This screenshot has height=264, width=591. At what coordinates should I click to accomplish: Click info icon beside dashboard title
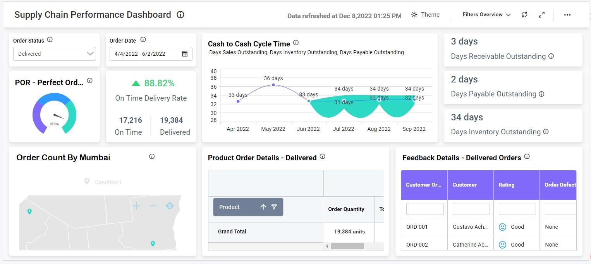(x=180, y=15)
